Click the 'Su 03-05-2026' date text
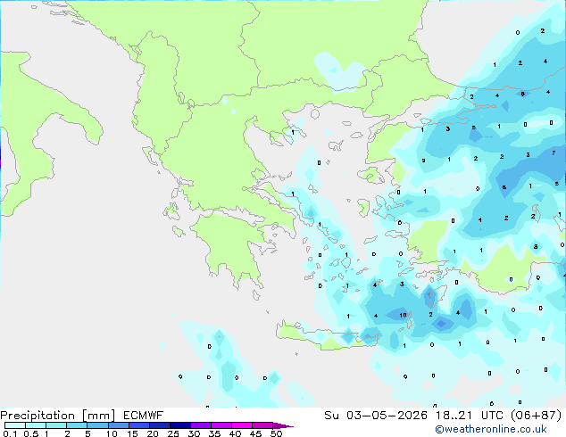Viewport: 566px width, 437px height. pyautogui.click(x=376, y=416)
